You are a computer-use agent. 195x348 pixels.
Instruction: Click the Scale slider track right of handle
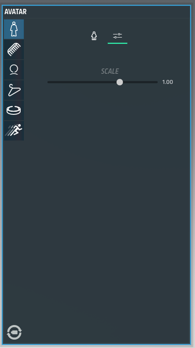click(140, 82)
